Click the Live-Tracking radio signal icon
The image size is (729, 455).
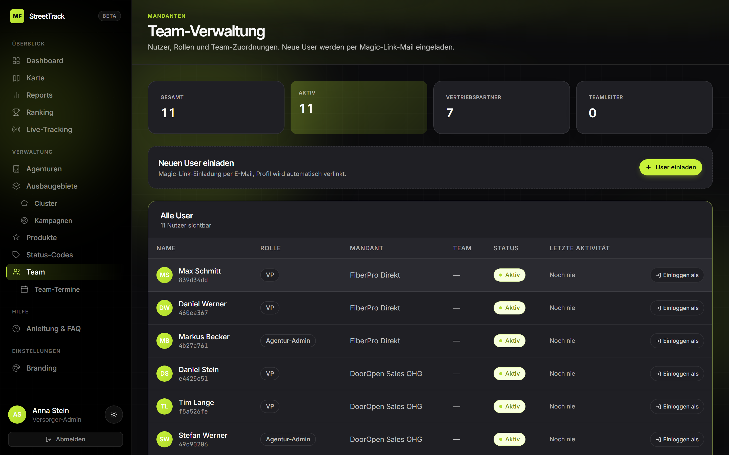click(16, 129)
